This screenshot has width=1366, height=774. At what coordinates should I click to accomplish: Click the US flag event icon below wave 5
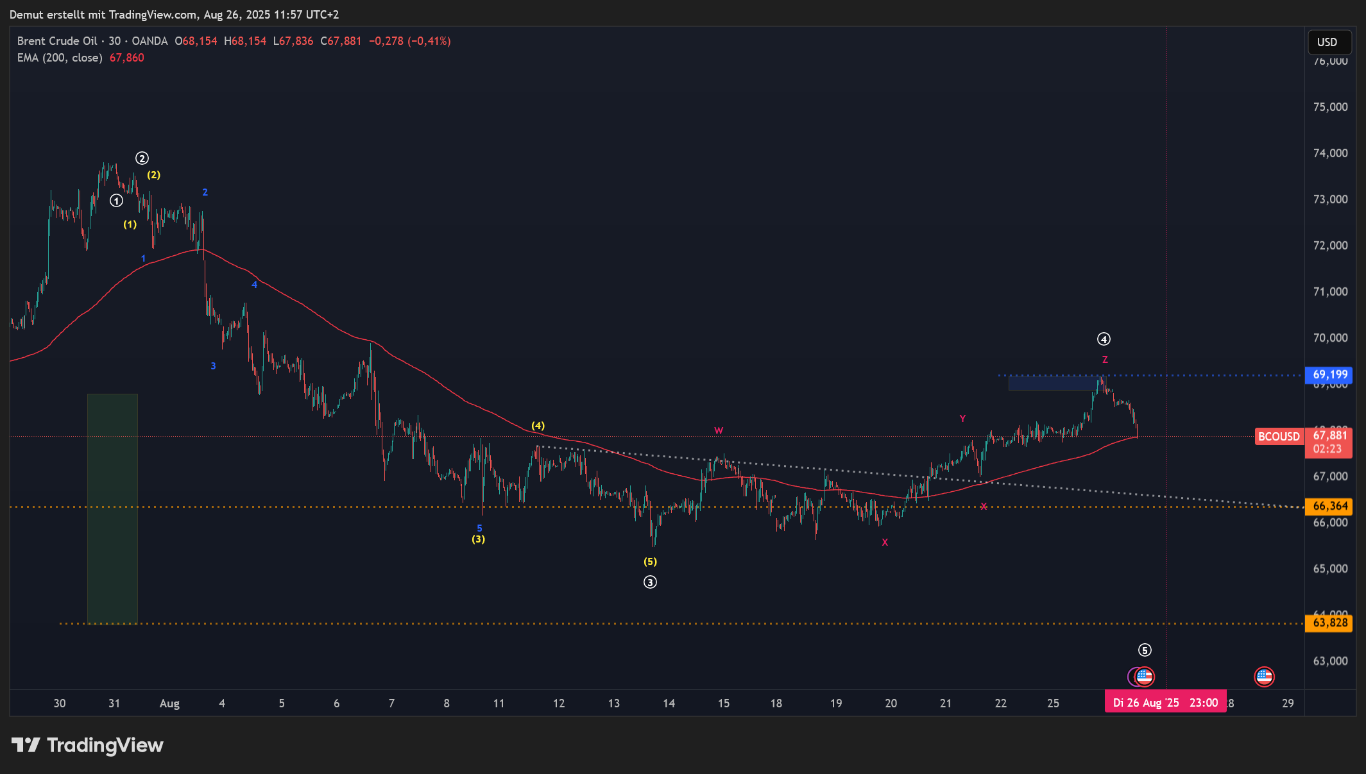(x=1145, y=677)
